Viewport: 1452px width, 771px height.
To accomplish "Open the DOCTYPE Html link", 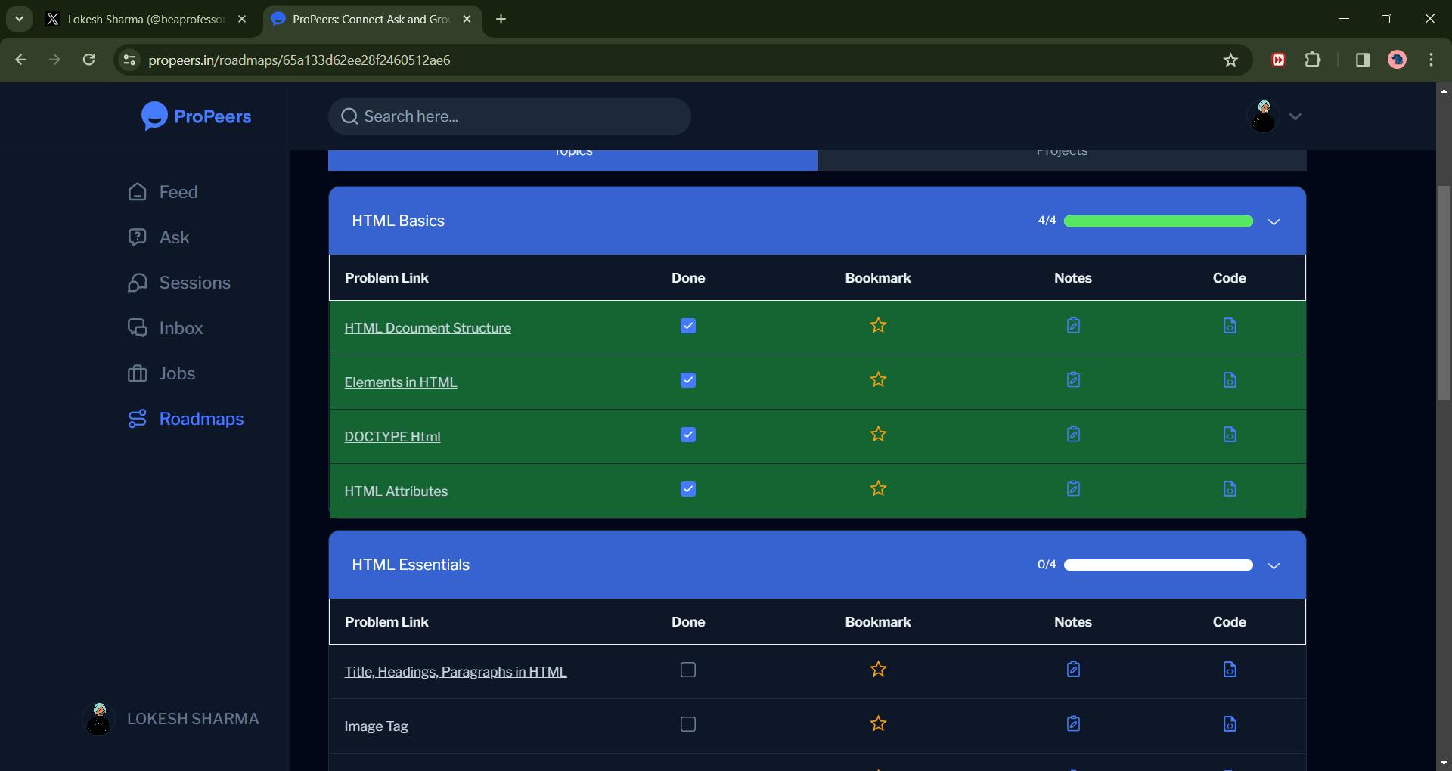I will point(392,437).
